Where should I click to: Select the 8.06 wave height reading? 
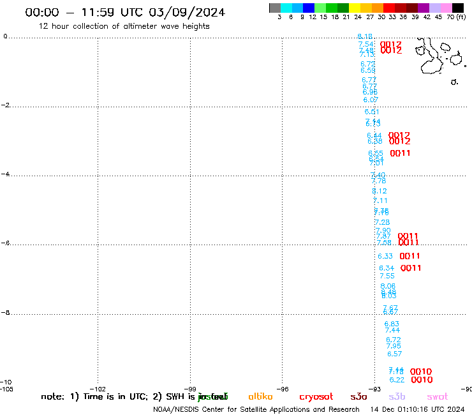pos(388,286)
